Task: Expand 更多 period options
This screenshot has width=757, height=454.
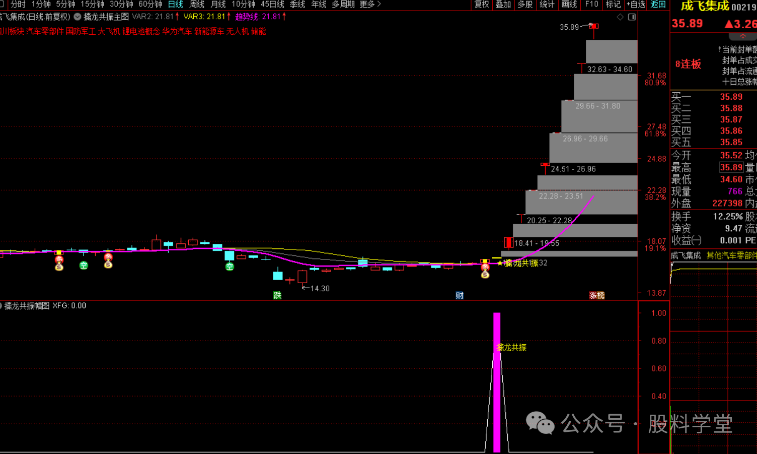Action: point(370,5)
